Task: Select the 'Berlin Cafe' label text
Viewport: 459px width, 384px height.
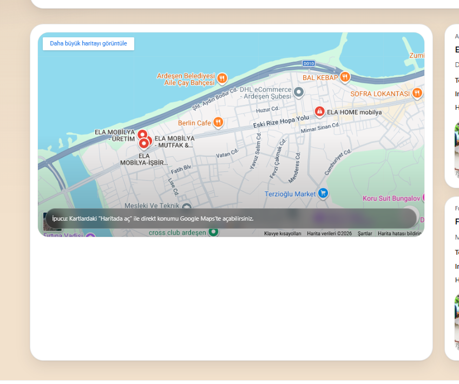Action: [194, 123]
